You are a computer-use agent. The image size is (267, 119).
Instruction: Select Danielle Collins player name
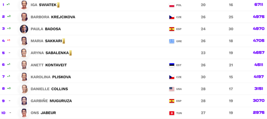coord(49,89)
